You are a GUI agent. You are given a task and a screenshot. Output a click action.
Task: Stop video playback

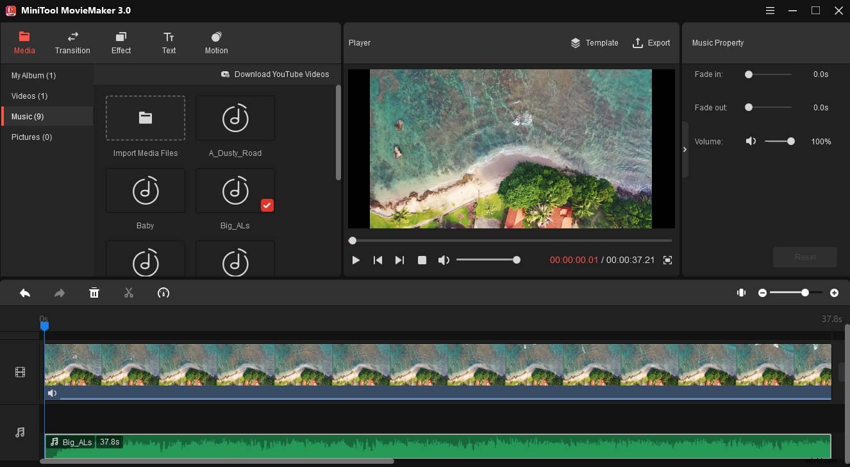(422, 260)
